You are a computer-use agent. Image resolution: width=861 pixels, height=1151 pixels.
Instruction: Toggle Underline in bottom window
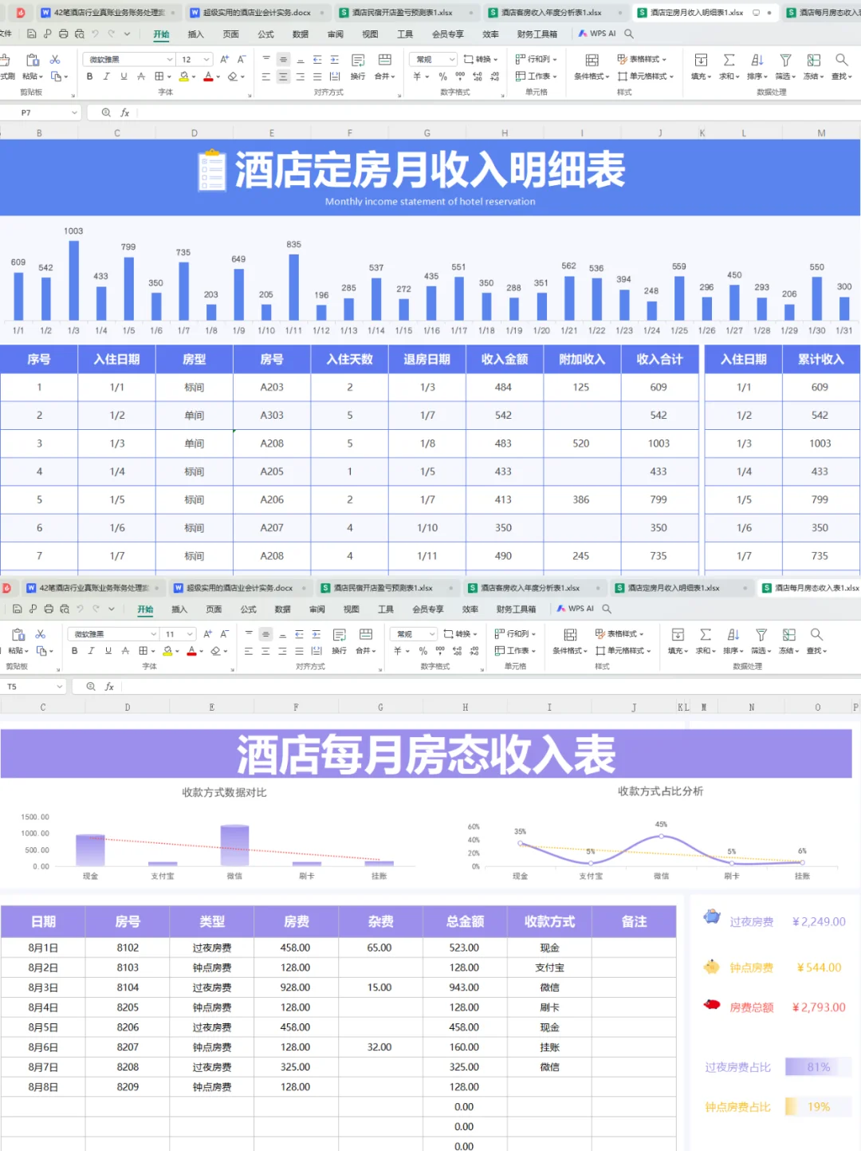tap(108, 651)
